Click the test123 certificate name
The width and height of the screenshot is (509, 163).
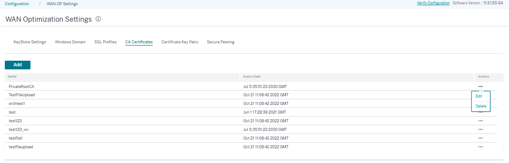click(x=15, y=121)
